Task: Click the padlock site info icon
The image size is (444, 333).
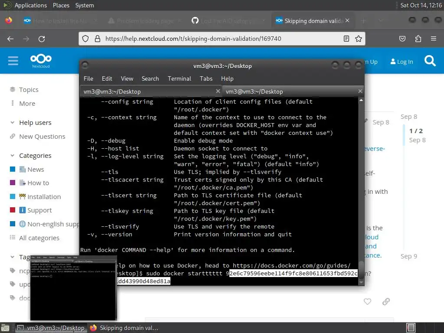Action: tap(98, 39)
